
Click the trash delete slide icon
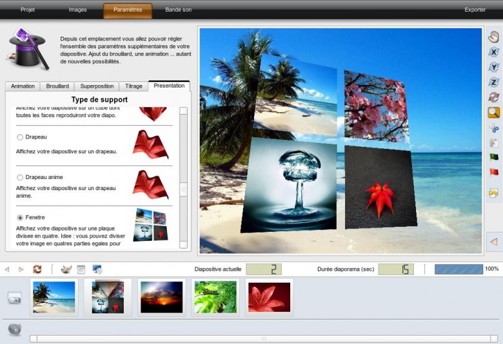(x=81, y=270)
